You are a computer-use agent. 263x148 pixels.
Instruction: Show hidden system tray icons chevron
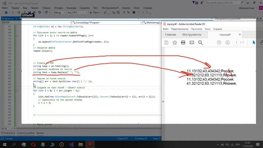[x=218, y=144]
